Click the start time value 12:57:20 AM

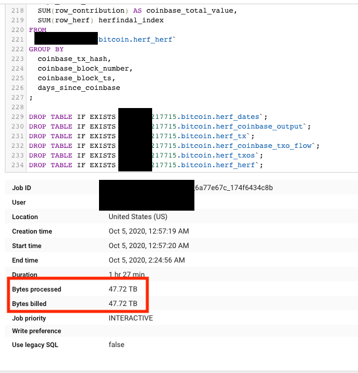click(149, 246)
